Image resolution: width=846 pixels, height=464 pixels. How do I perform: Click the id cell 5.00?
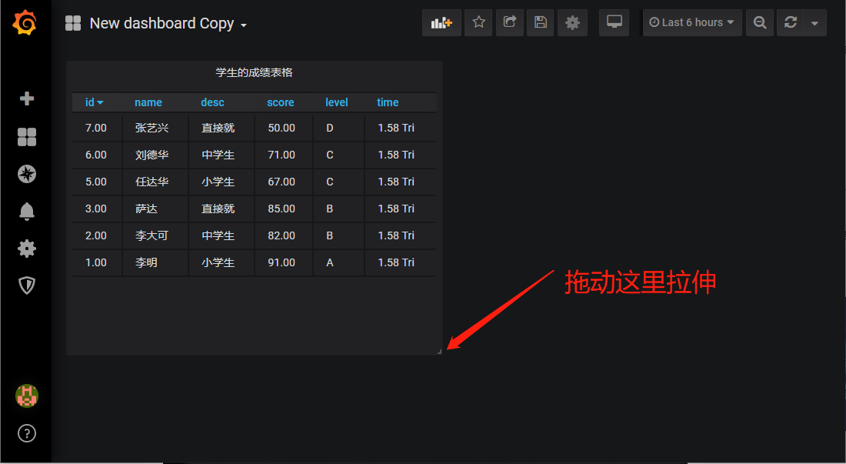pyautogui.click(x=97, y=182)
